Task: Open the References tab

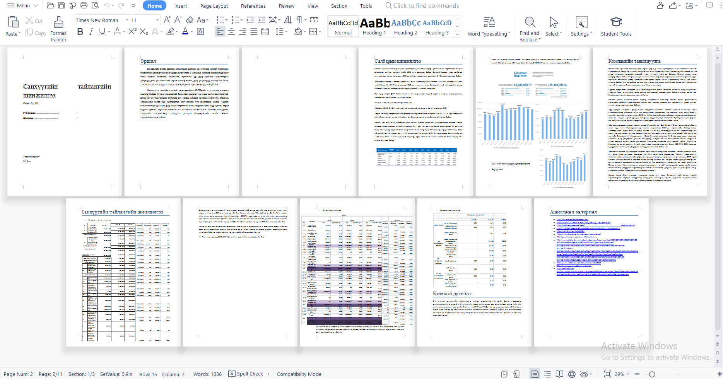Action: (x=253, y=6)
